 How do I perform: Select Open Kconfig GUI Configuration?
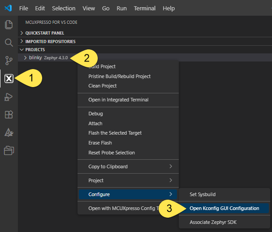[x=224, y=208]
